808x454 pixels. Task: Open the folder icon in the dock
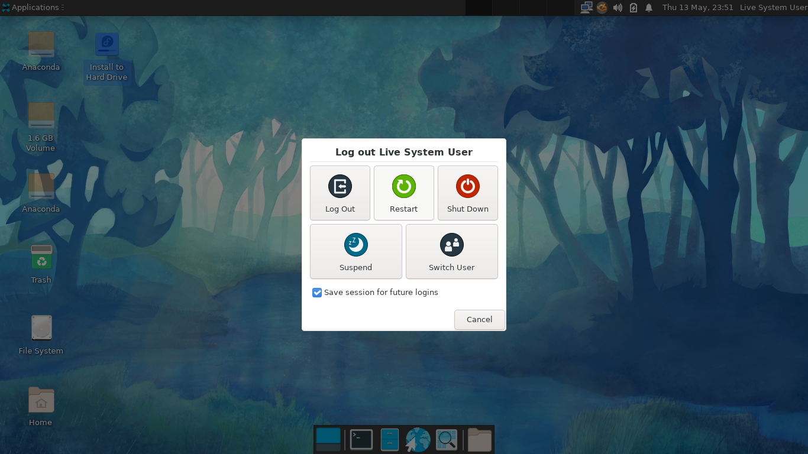(480, 440)
